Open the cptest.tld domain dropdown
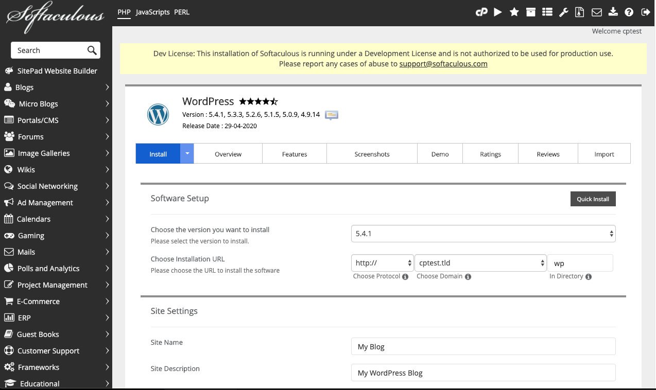Image resolution: width=656 pixels, height=390 pixels. point(480,263)
